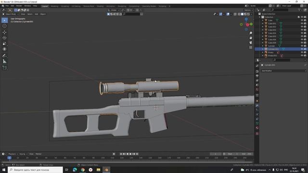Open the Material properties tab
308x173 pixels.
[x=257, y=128]
